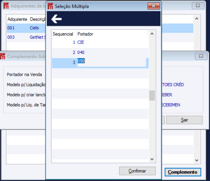Close the Seleção Múltipla dialog

[154, 6]
